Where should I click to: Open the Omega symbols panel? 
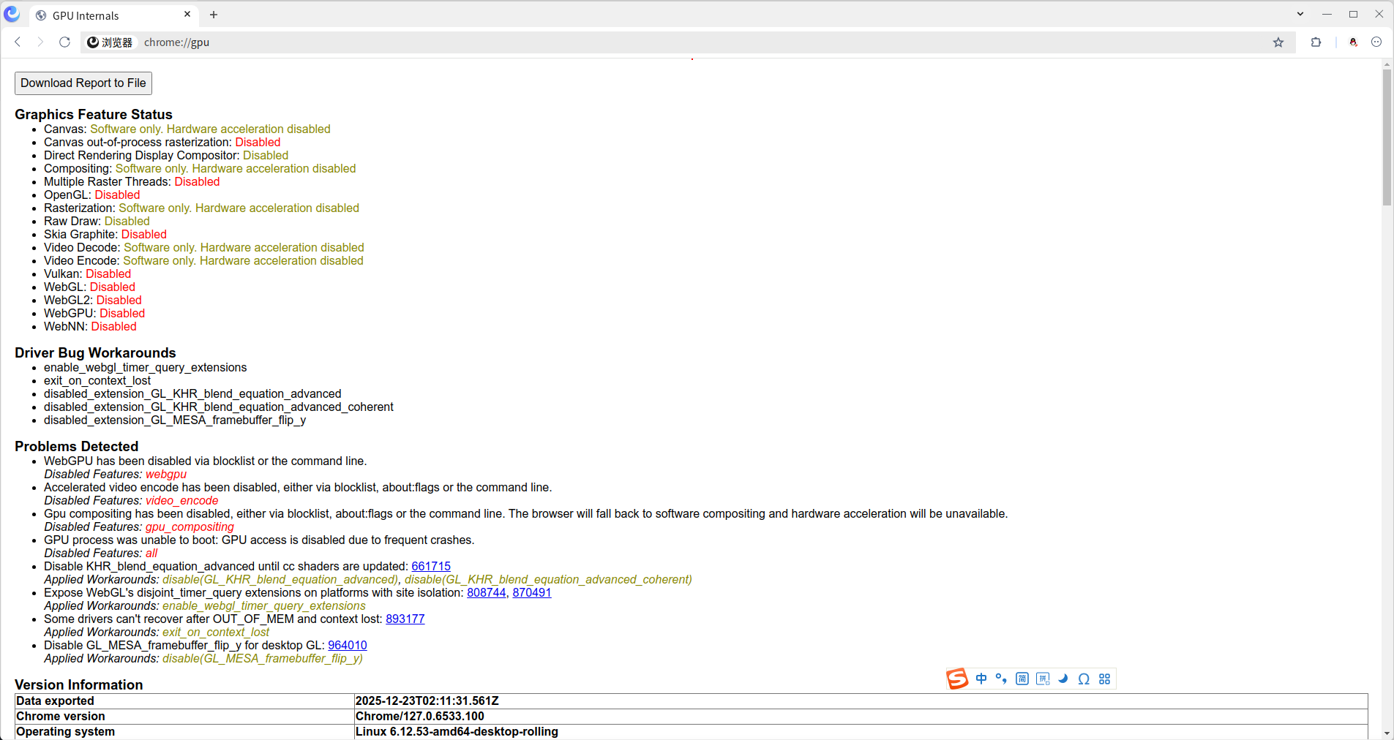pos(1084,679)
